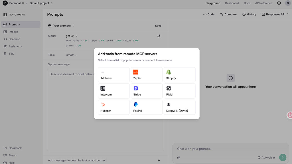Toggle Auto-clear option

(266, 157)
